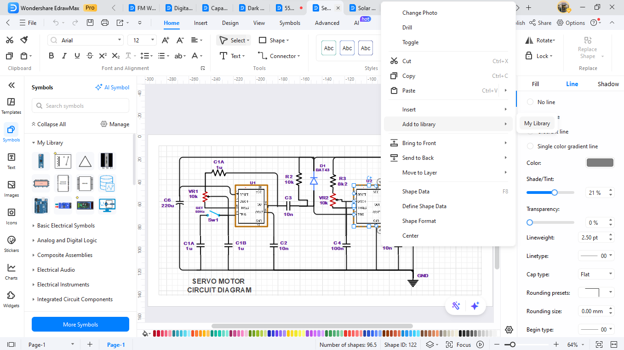The width and height of the screenshot is (624, 350).
Task: Open the Widgets sidebar panel
Action: click(x=11, y=299)
